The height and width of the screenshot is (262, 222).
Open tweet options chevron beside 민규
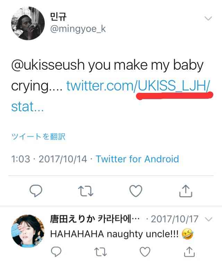tap(208, 18)
